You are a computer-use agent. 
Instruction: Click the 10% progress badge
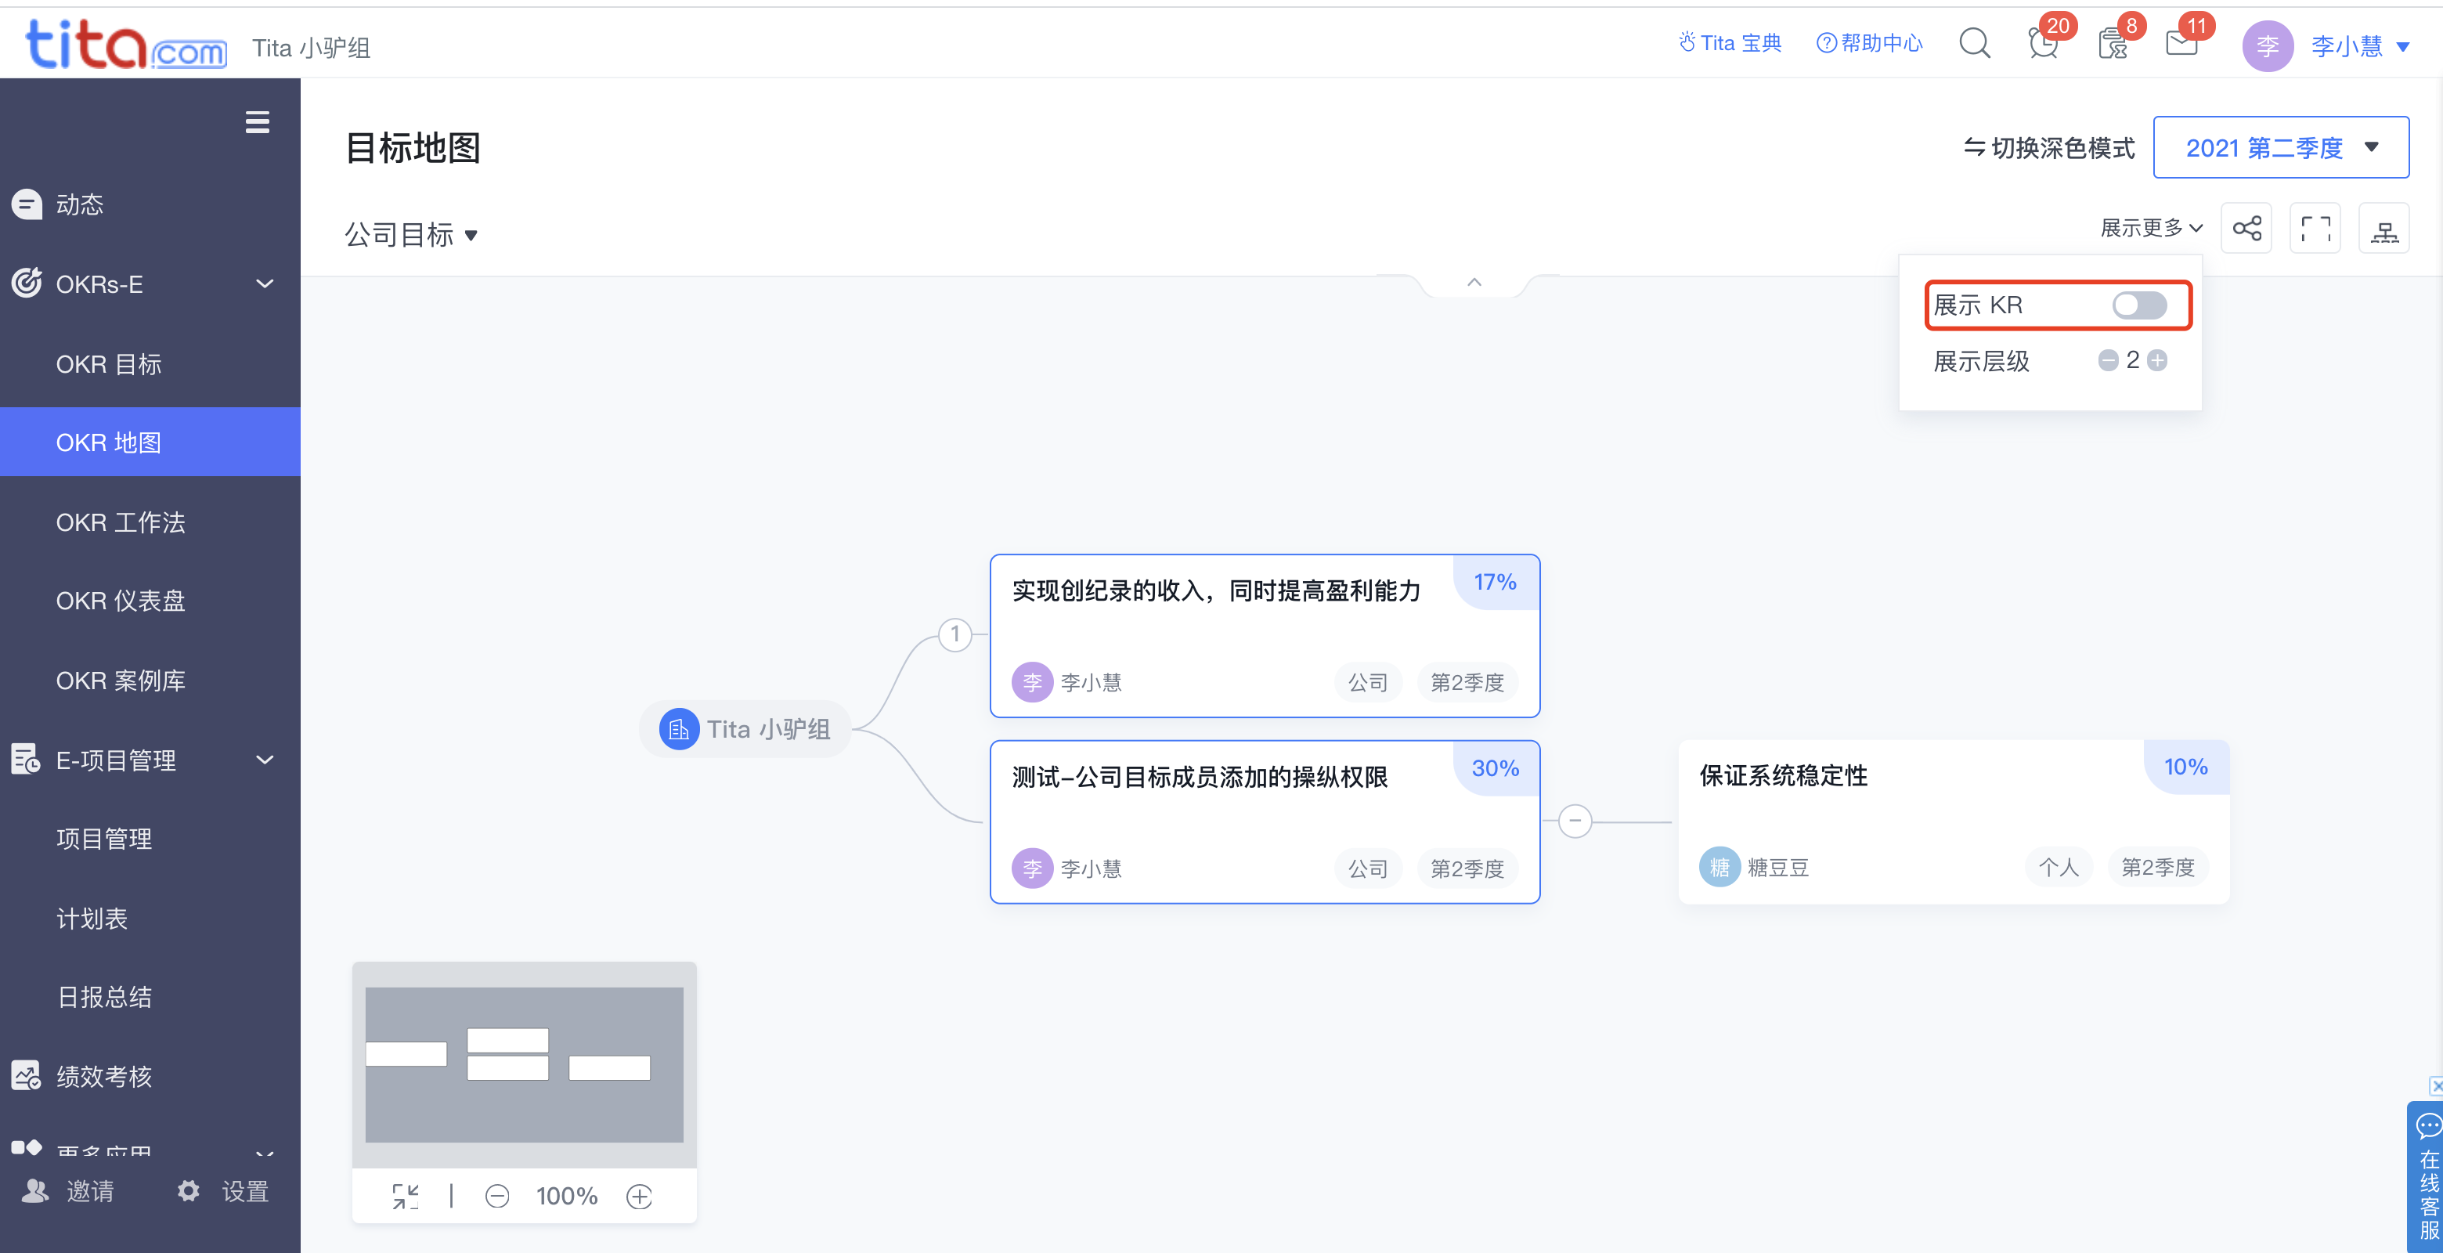click(2185, 767)
